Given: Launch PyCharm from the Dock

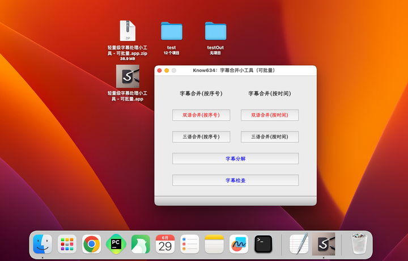Looking at the screenshot, I should pos(116,244).
